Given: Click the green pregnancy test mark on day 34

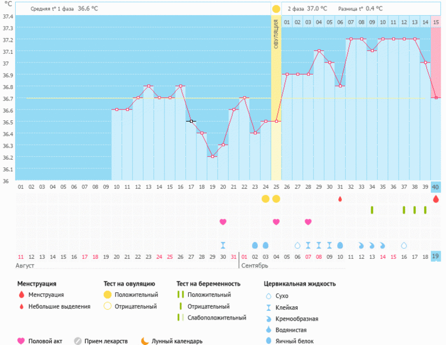Looking at the screenshot, I should coord(372,210).
